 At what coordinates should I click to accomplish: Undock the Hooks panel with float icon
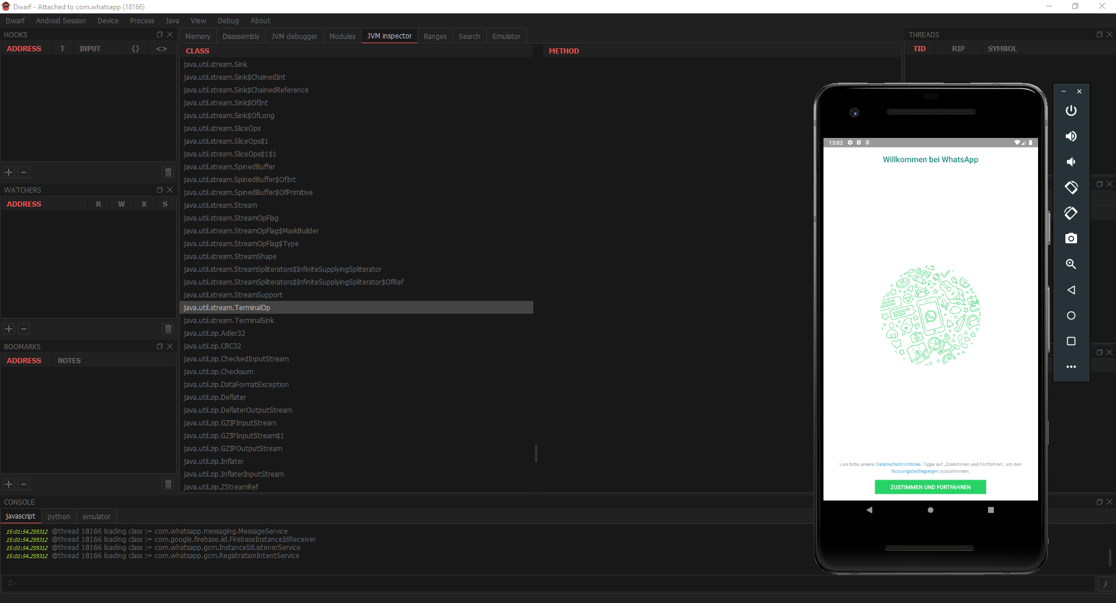[159, 34]
